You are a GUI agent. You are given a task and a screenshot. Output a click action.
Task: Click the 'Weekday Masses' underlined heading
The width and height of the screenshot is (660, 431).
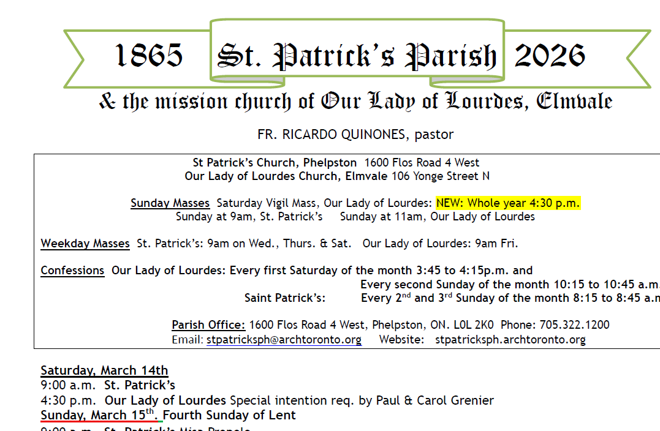click(85, 243)
